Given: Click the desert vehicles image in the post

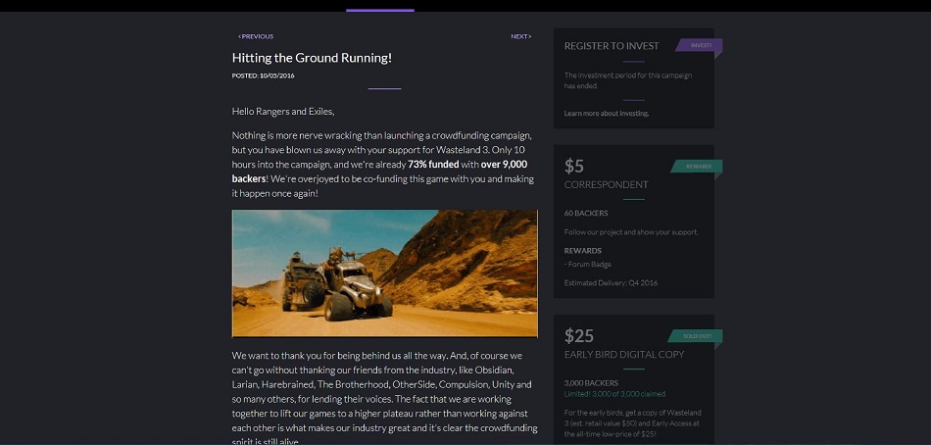Looking at the screenshot, I should 384,272.
